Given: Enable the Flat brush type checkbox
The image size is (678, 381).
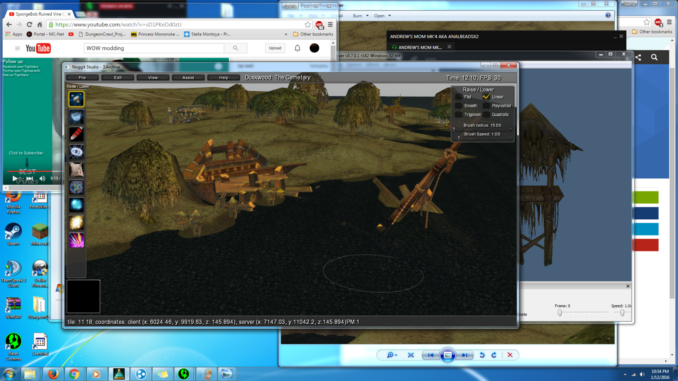Looking at the screenshot, I should click(x=458, y=97).
